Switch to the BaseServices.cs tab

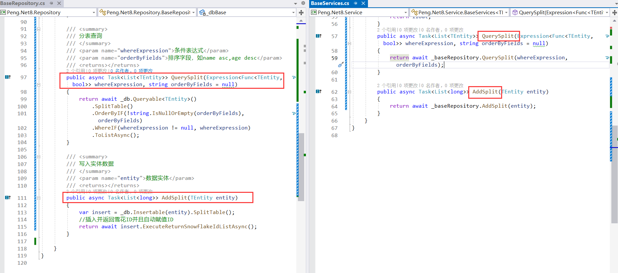click(x=330, y=3)
